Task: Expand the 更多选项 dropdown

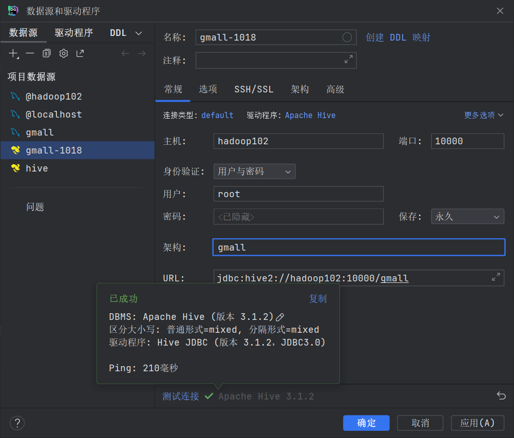Action: pos(484,115)
